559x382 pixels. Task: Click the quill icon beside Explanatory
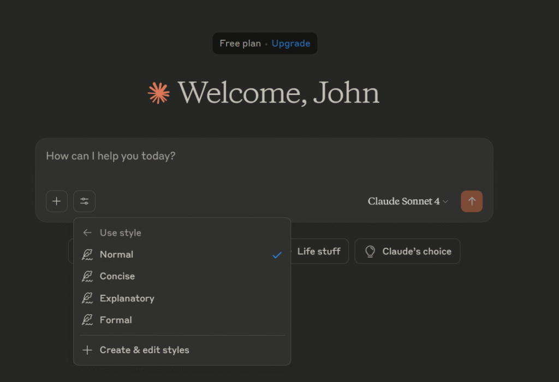87,299
